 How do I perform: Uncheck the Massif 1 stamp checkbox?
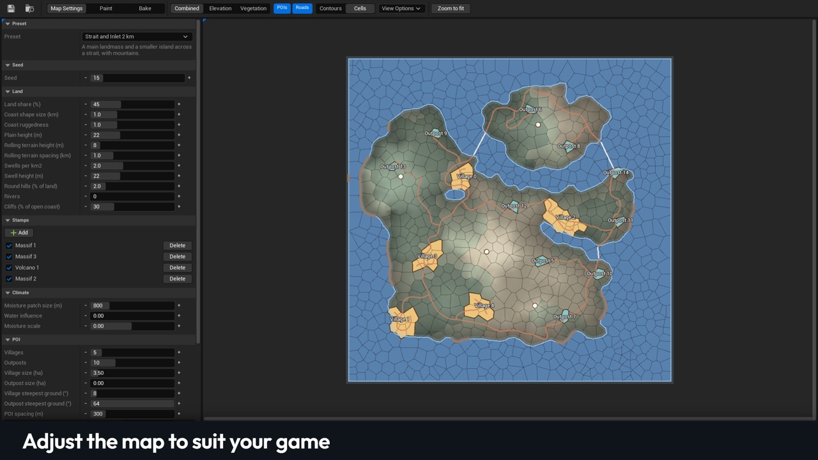coord(9,245)
